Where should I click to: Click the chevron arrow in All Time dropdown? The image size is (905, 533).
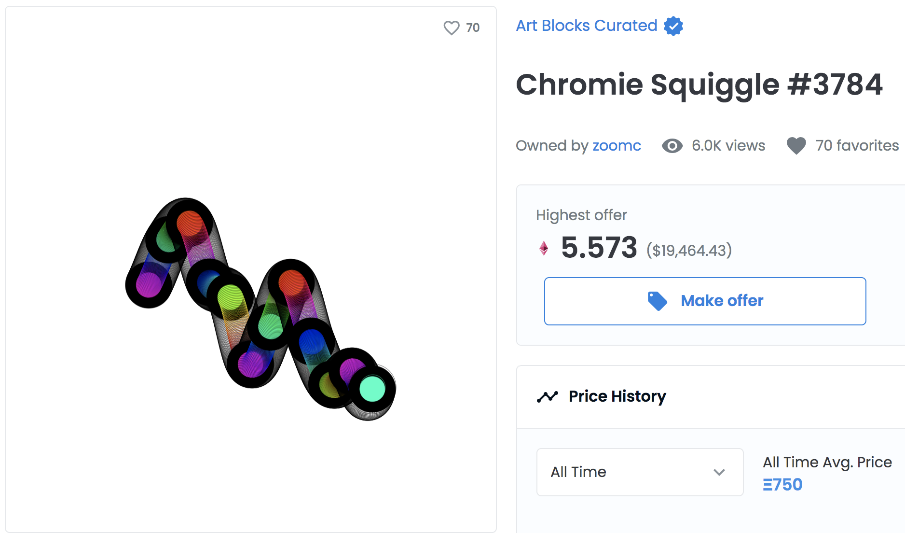(x=719, y=472)
